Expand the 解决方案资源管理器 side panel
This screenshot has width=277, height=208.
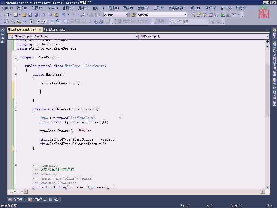(x=274, y=59)
